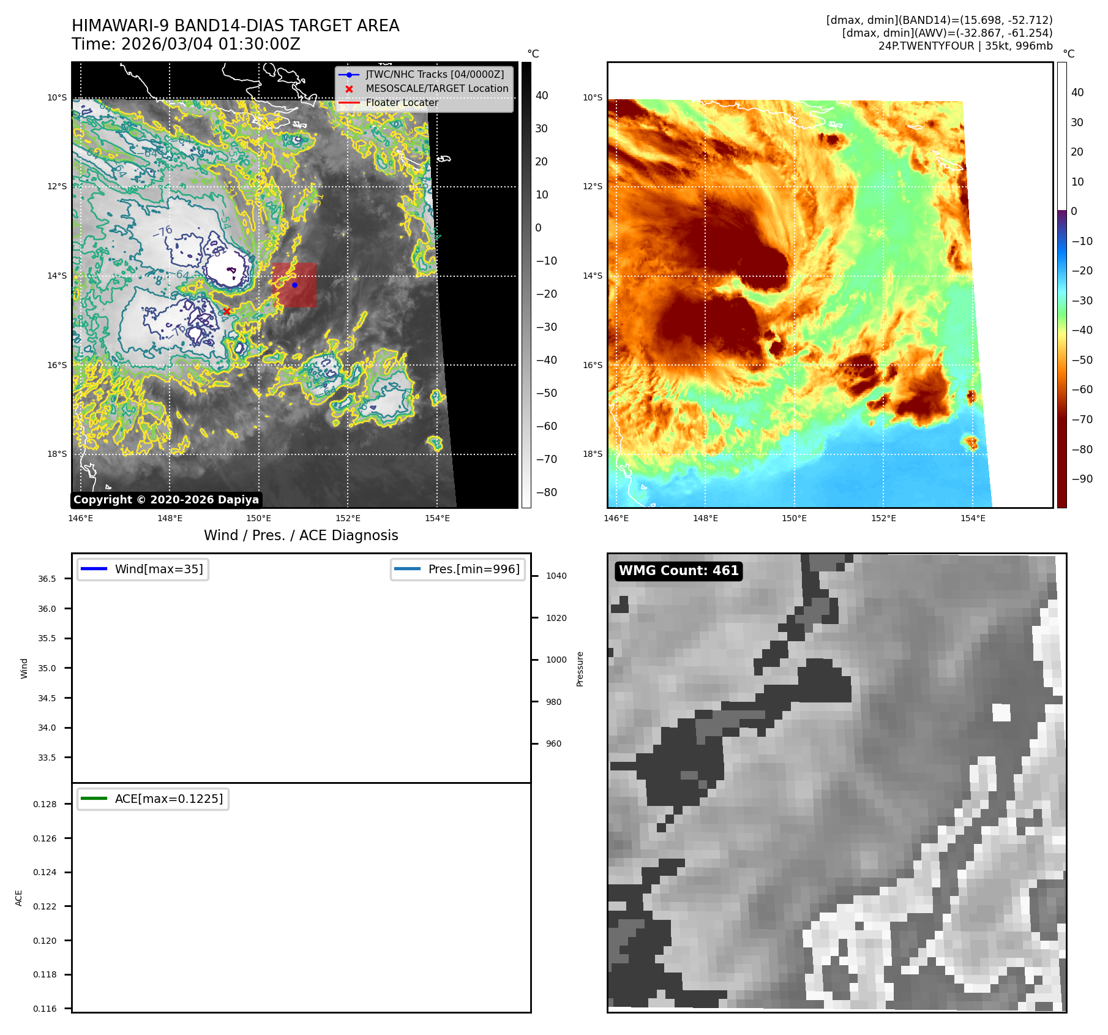Screen dimensions: 1108x1035
Task: Click the red Floater Locater line in legend
Action: tap(349, 103)
